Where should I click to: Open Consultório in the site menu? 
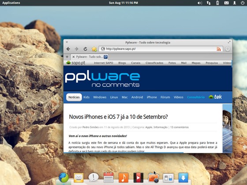pyautogui.click(x=196, y=97)
